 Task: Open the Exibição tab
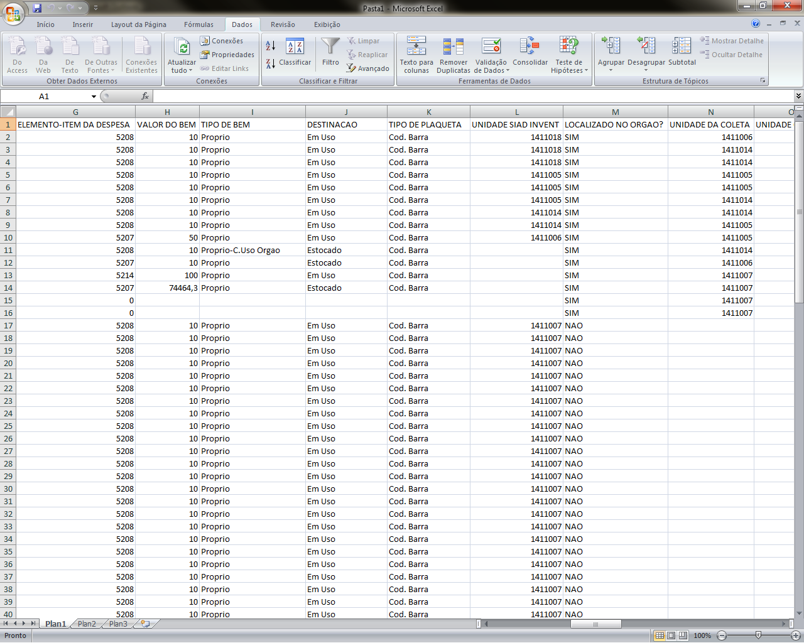(x=327, y=24)
